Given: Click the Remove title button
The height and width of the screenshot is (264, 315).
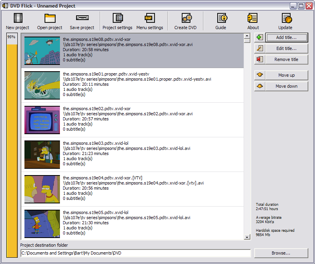Looking at the screenshot, I should (287, 59).
